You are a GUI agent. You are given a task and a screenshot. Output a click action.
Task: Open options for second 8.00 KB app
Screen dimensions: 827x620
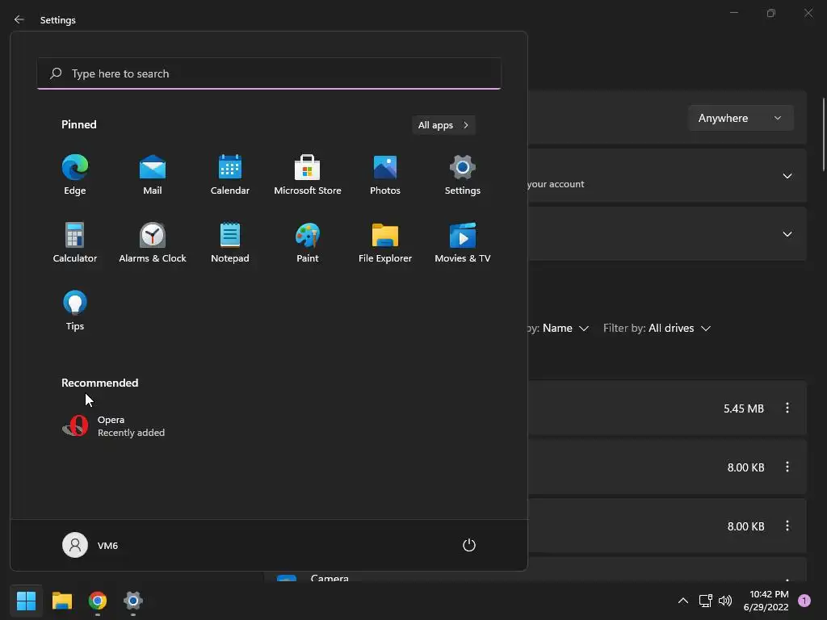pos(787,526)
